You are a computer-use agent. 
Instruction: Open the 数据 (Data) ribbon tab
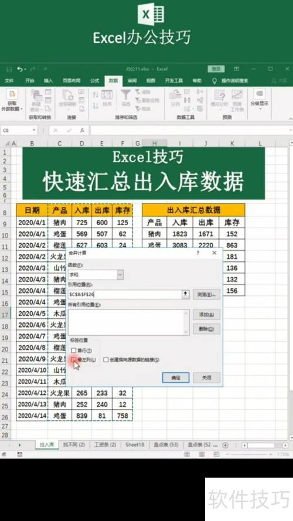coord(114,81)
